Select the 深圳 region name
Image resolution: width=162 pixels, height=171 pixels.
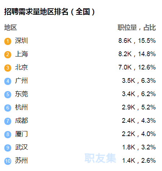click(x=21, y=41)
